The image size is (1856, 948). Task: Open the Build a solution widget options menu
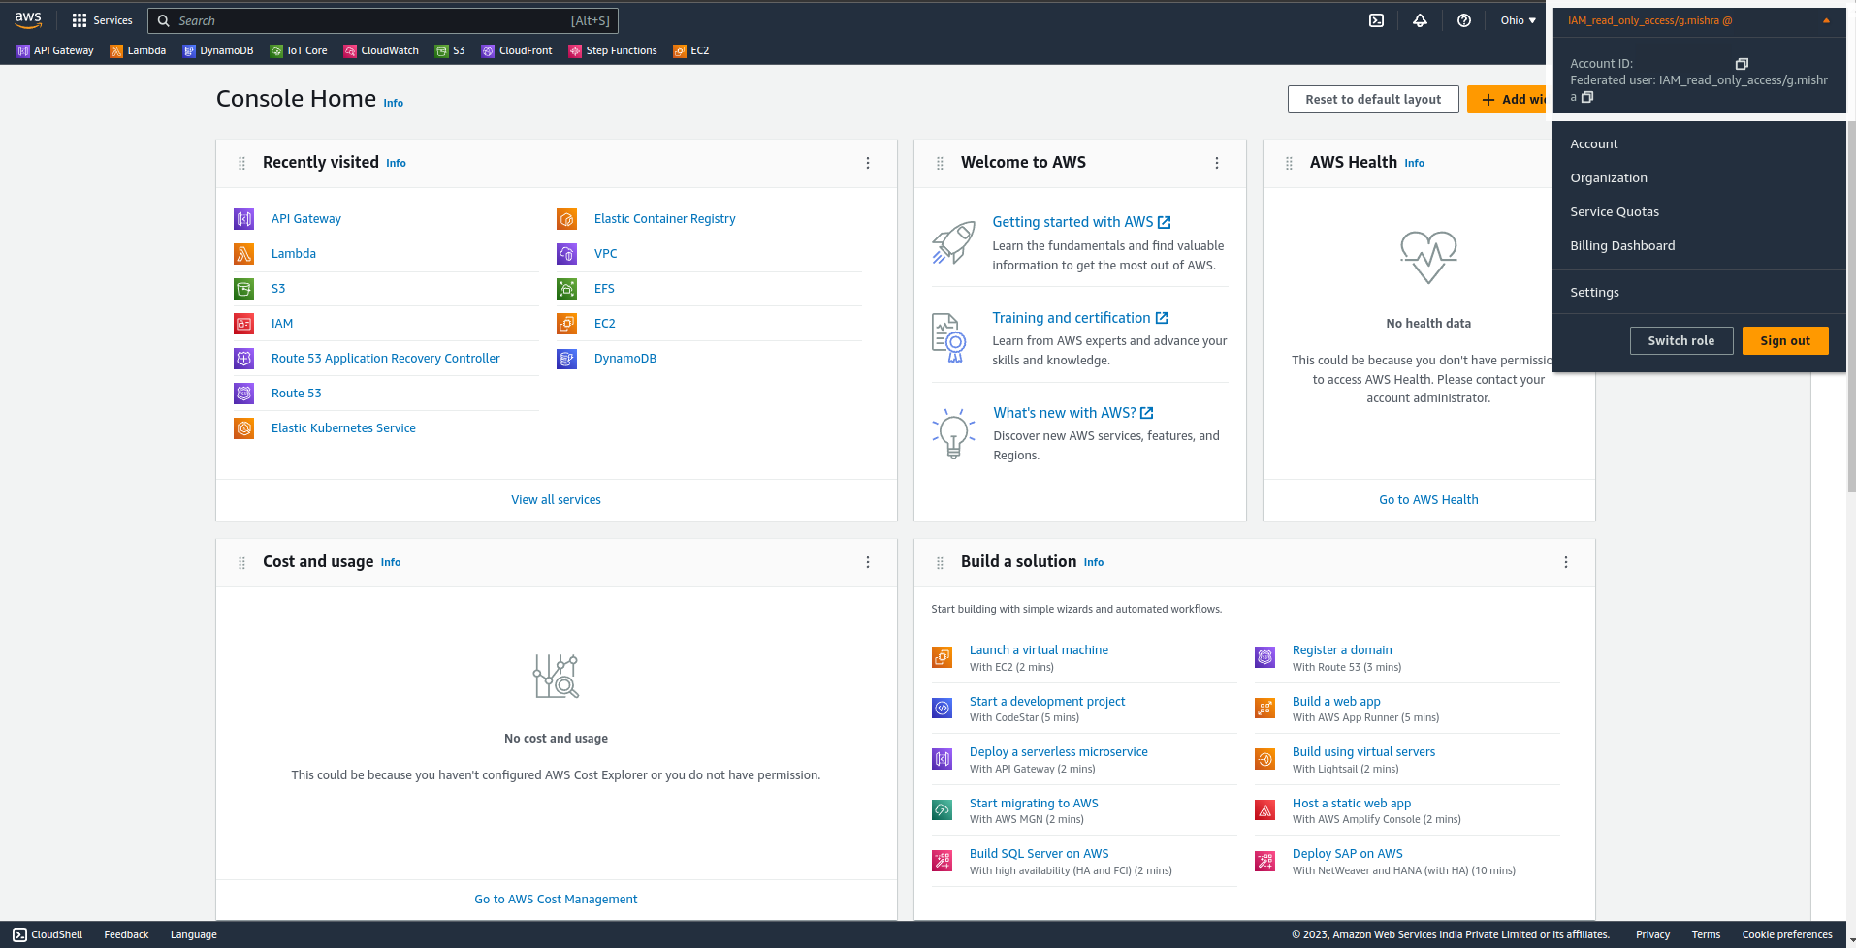[x=1566, y=562]
